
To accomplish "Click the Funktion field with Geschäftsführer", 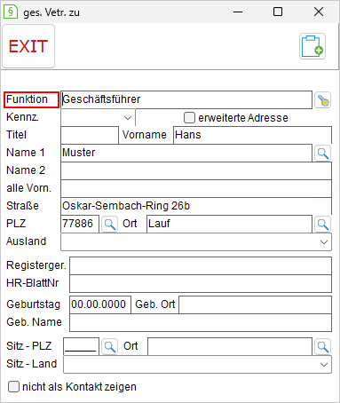I will pyautogui.click(x=186, y=99).
